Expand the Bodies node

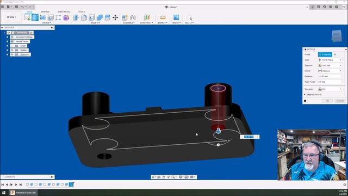coord(7,50)
